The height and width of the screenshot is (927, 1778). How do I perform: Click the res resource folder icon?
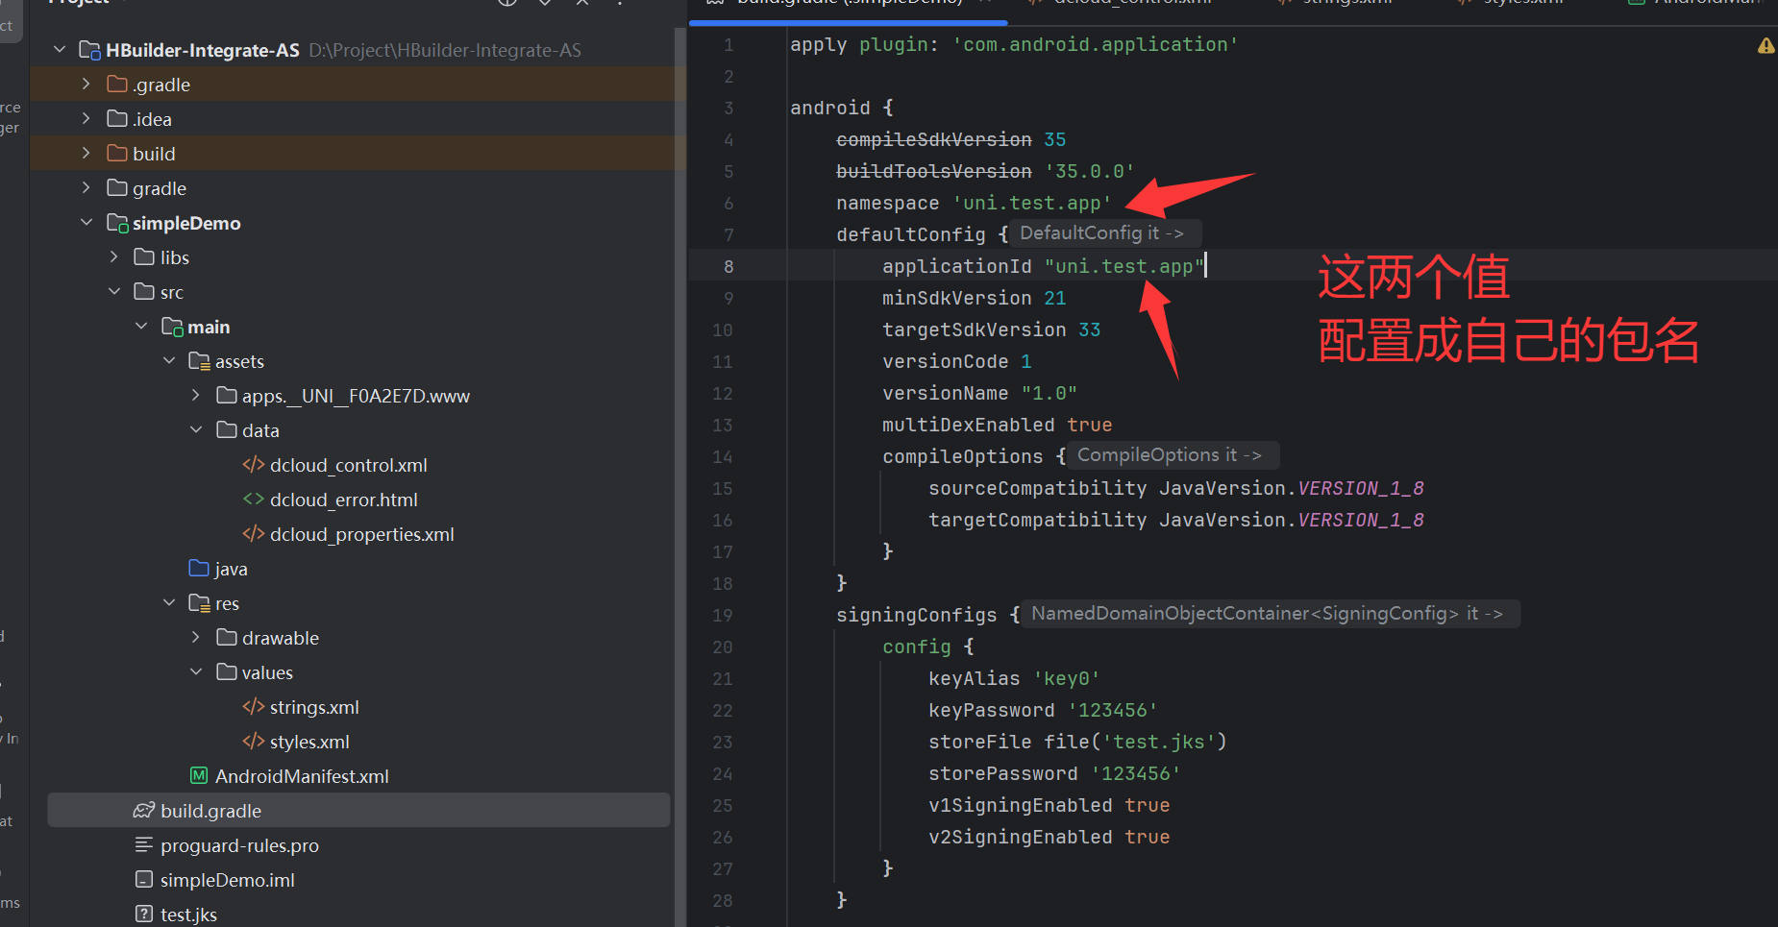coord(199,603)
